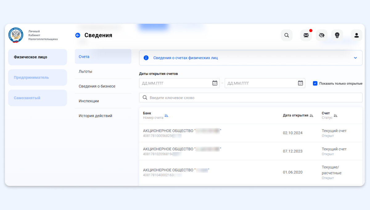Open messages via the envelope icon
Viewport: 370px width, 210px height.
306,35
